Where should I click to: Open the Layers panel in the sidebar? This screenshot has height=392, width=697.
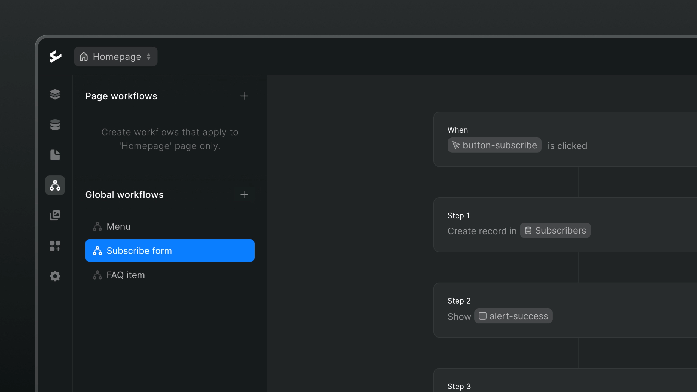(55, 94)
